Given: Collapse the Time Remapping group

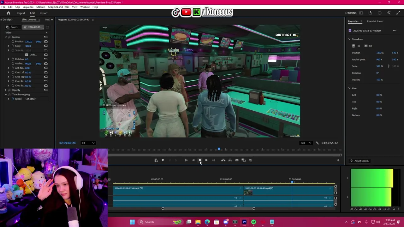Looking at the screenshot, I should click(5, 94).
